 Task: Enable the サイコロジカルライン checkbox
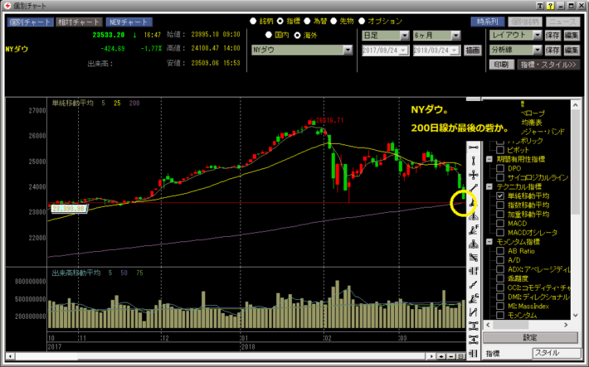(500, 177)
